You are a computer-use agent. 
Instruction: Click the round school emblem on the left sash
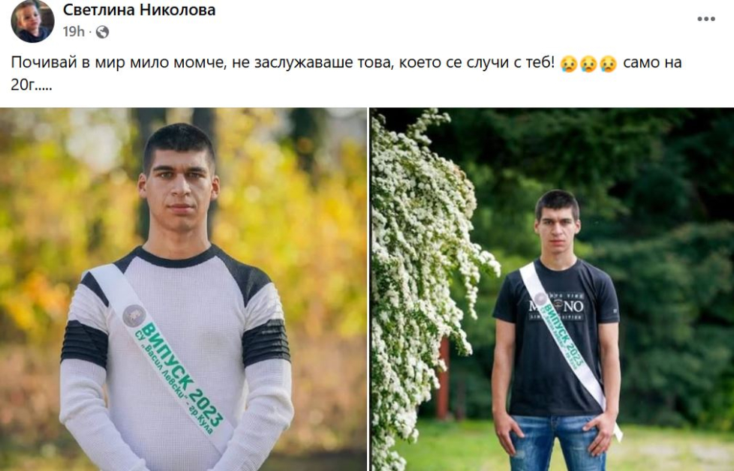point(134,316)
